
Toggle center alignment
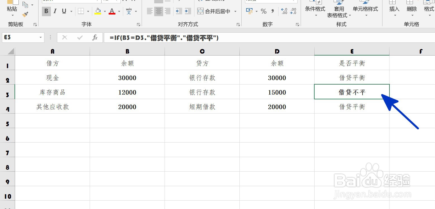coord(159,11)
